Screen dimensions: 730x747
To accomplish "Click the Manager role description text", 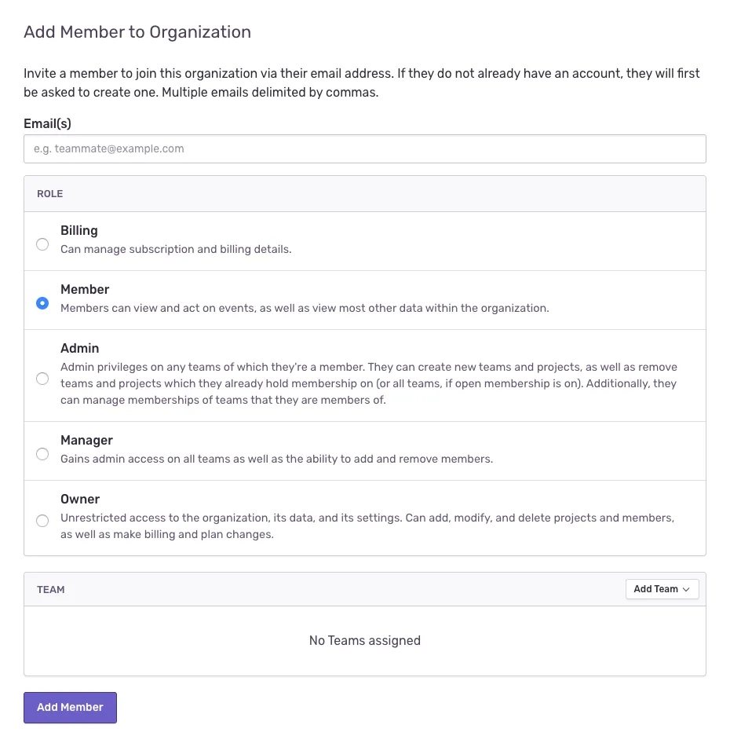I will 275,459.
